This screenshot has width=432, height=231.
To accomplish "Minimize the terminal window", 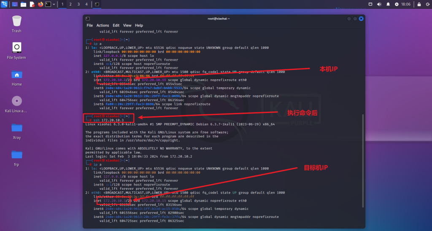I will pyautogui.click(x=349, y=19).
